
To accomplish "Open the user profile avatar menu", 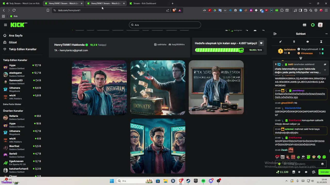I will point(320,25).
